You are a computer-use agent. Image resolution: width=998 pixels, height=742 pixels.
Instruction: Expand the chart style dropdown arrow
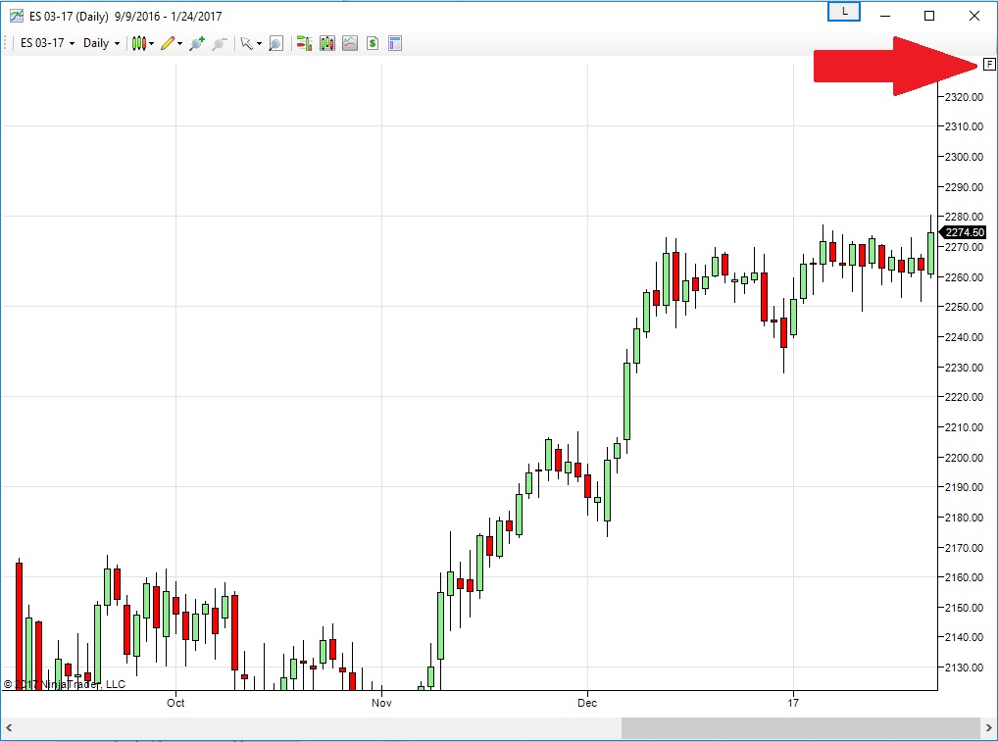pos(152,44)
